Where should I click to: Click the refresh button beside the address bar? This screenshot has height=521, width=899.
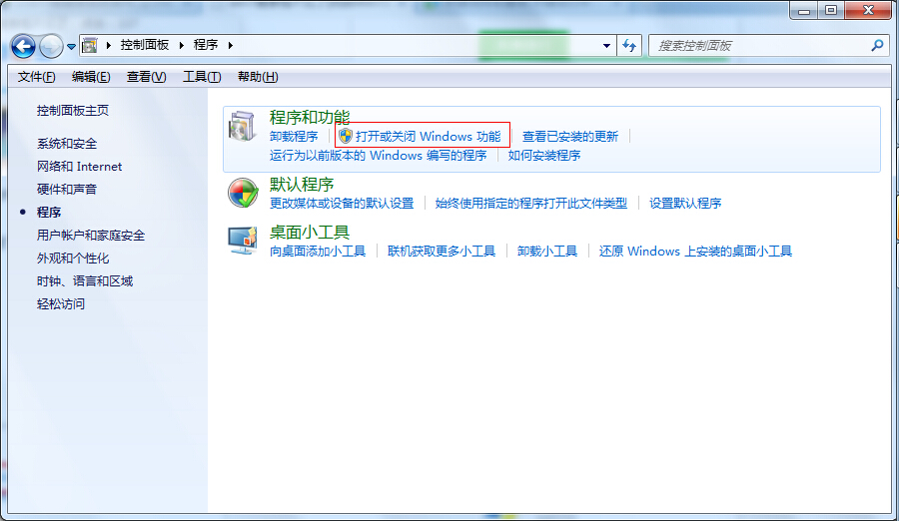coord(629,46)
